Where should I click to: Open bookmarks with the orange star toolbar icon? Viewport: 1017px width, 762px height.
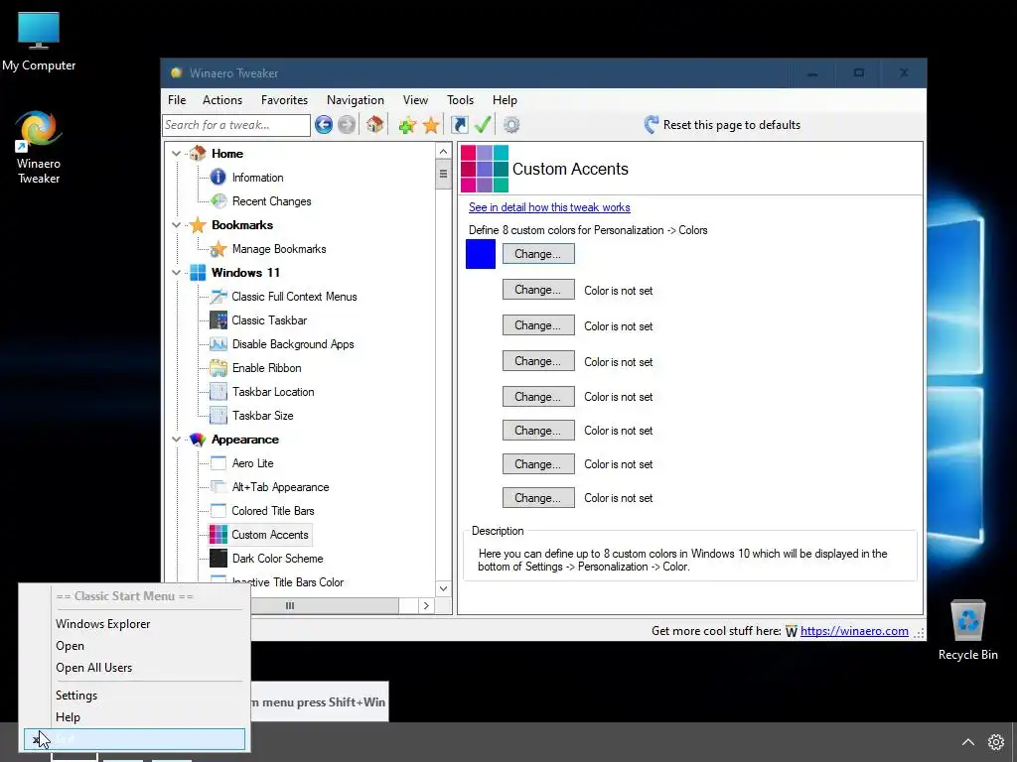tap(431, 125)
